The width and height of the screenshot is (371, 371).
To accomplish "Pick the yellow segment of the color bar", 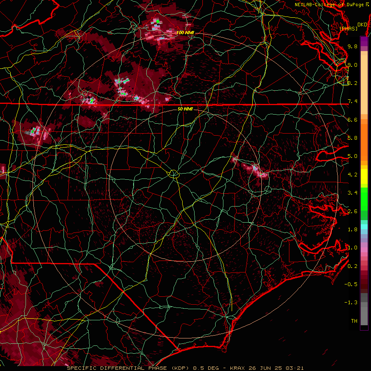I will tap(364, 176).
